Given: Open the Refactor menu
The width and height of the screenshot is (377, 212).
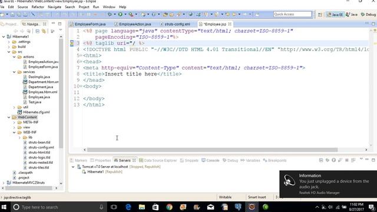Looking at the screenshot, I should point(38,7).
